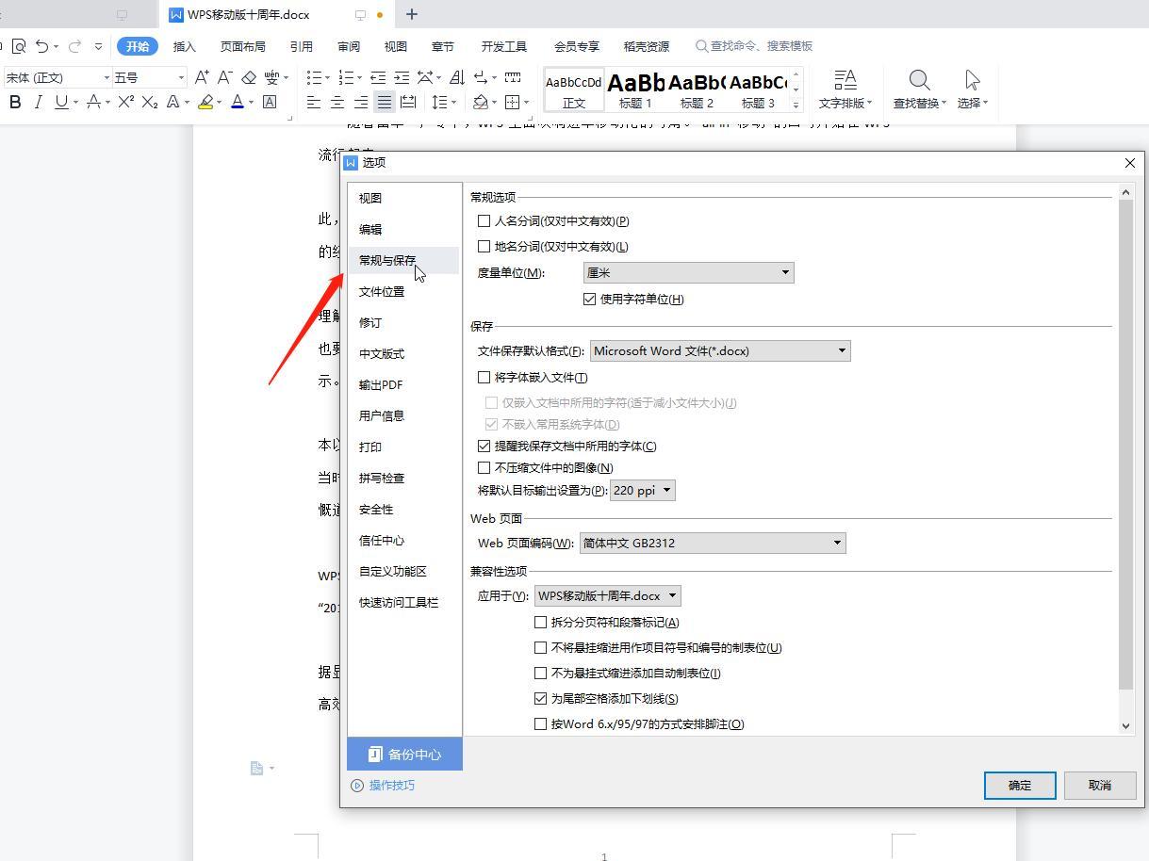Open the 度量单位 dropdown
Screen dimensions: 1149x861
(x=689, y=273)
